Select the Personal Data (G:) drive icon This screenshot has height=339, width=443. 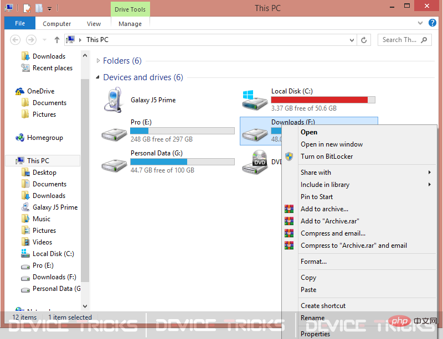point(114,165)
